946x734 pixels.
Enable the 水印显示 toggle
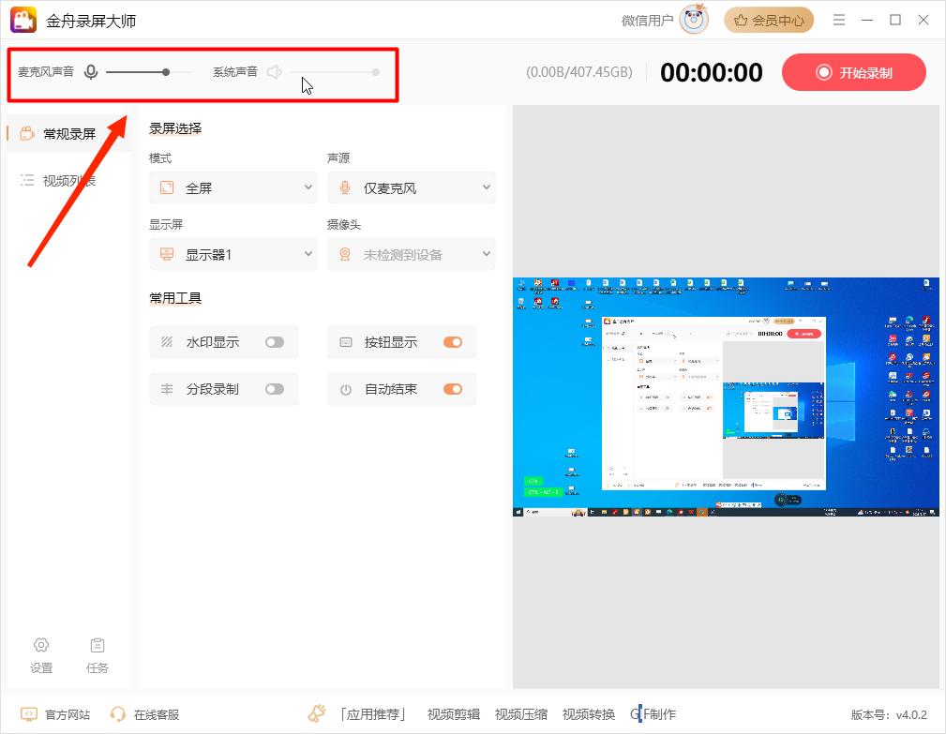pos(275,342)
